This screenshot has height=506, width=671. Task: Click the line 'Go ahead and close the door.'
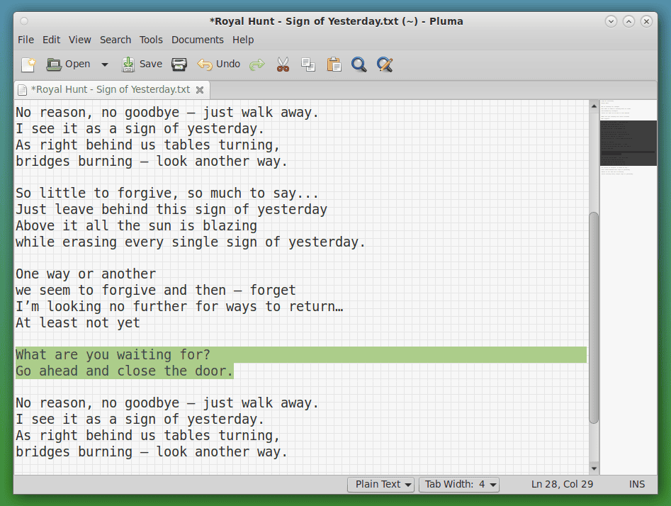coord(125,371)
